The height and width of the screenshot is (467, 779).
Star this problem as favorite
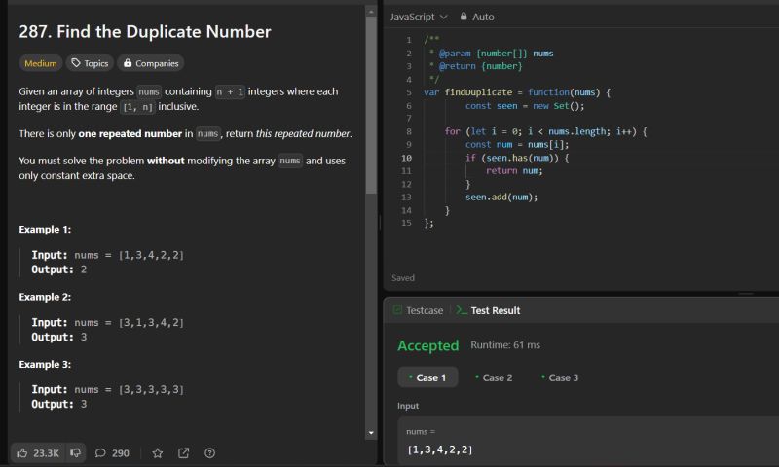click(158, 452)
